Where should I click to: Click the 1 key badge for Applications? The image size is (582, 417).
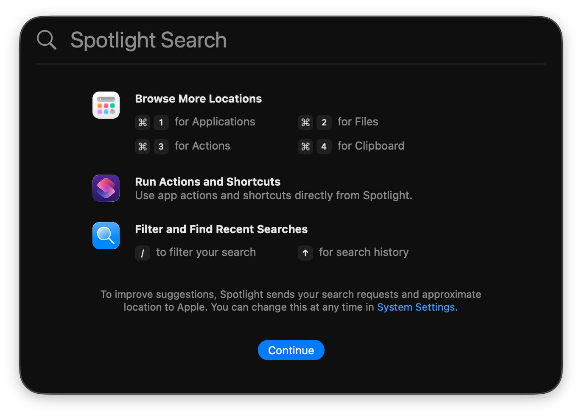pyautogui.click(x=161, y=122)
